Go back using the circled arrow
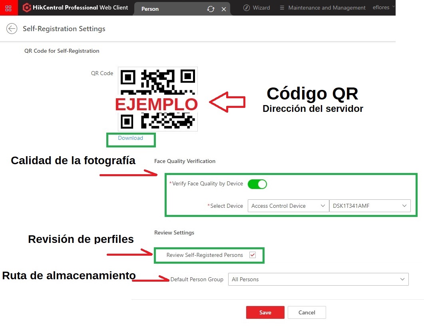This screenshot has height=326, width=424. (12, 29)
